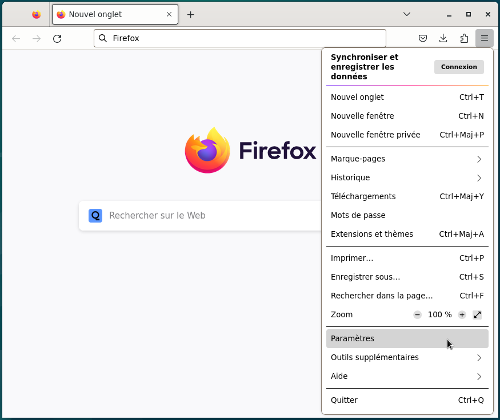Toggle full screen mode icon
500x420 pixels.
tap(477, 314)
